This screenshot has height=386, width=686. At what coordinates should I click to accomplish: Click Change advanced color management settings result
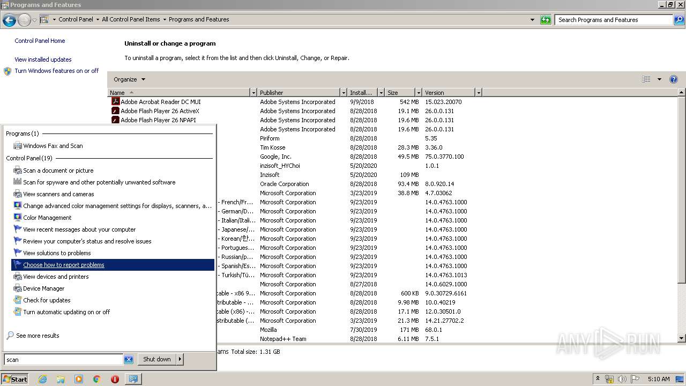(x=113, y=206)
